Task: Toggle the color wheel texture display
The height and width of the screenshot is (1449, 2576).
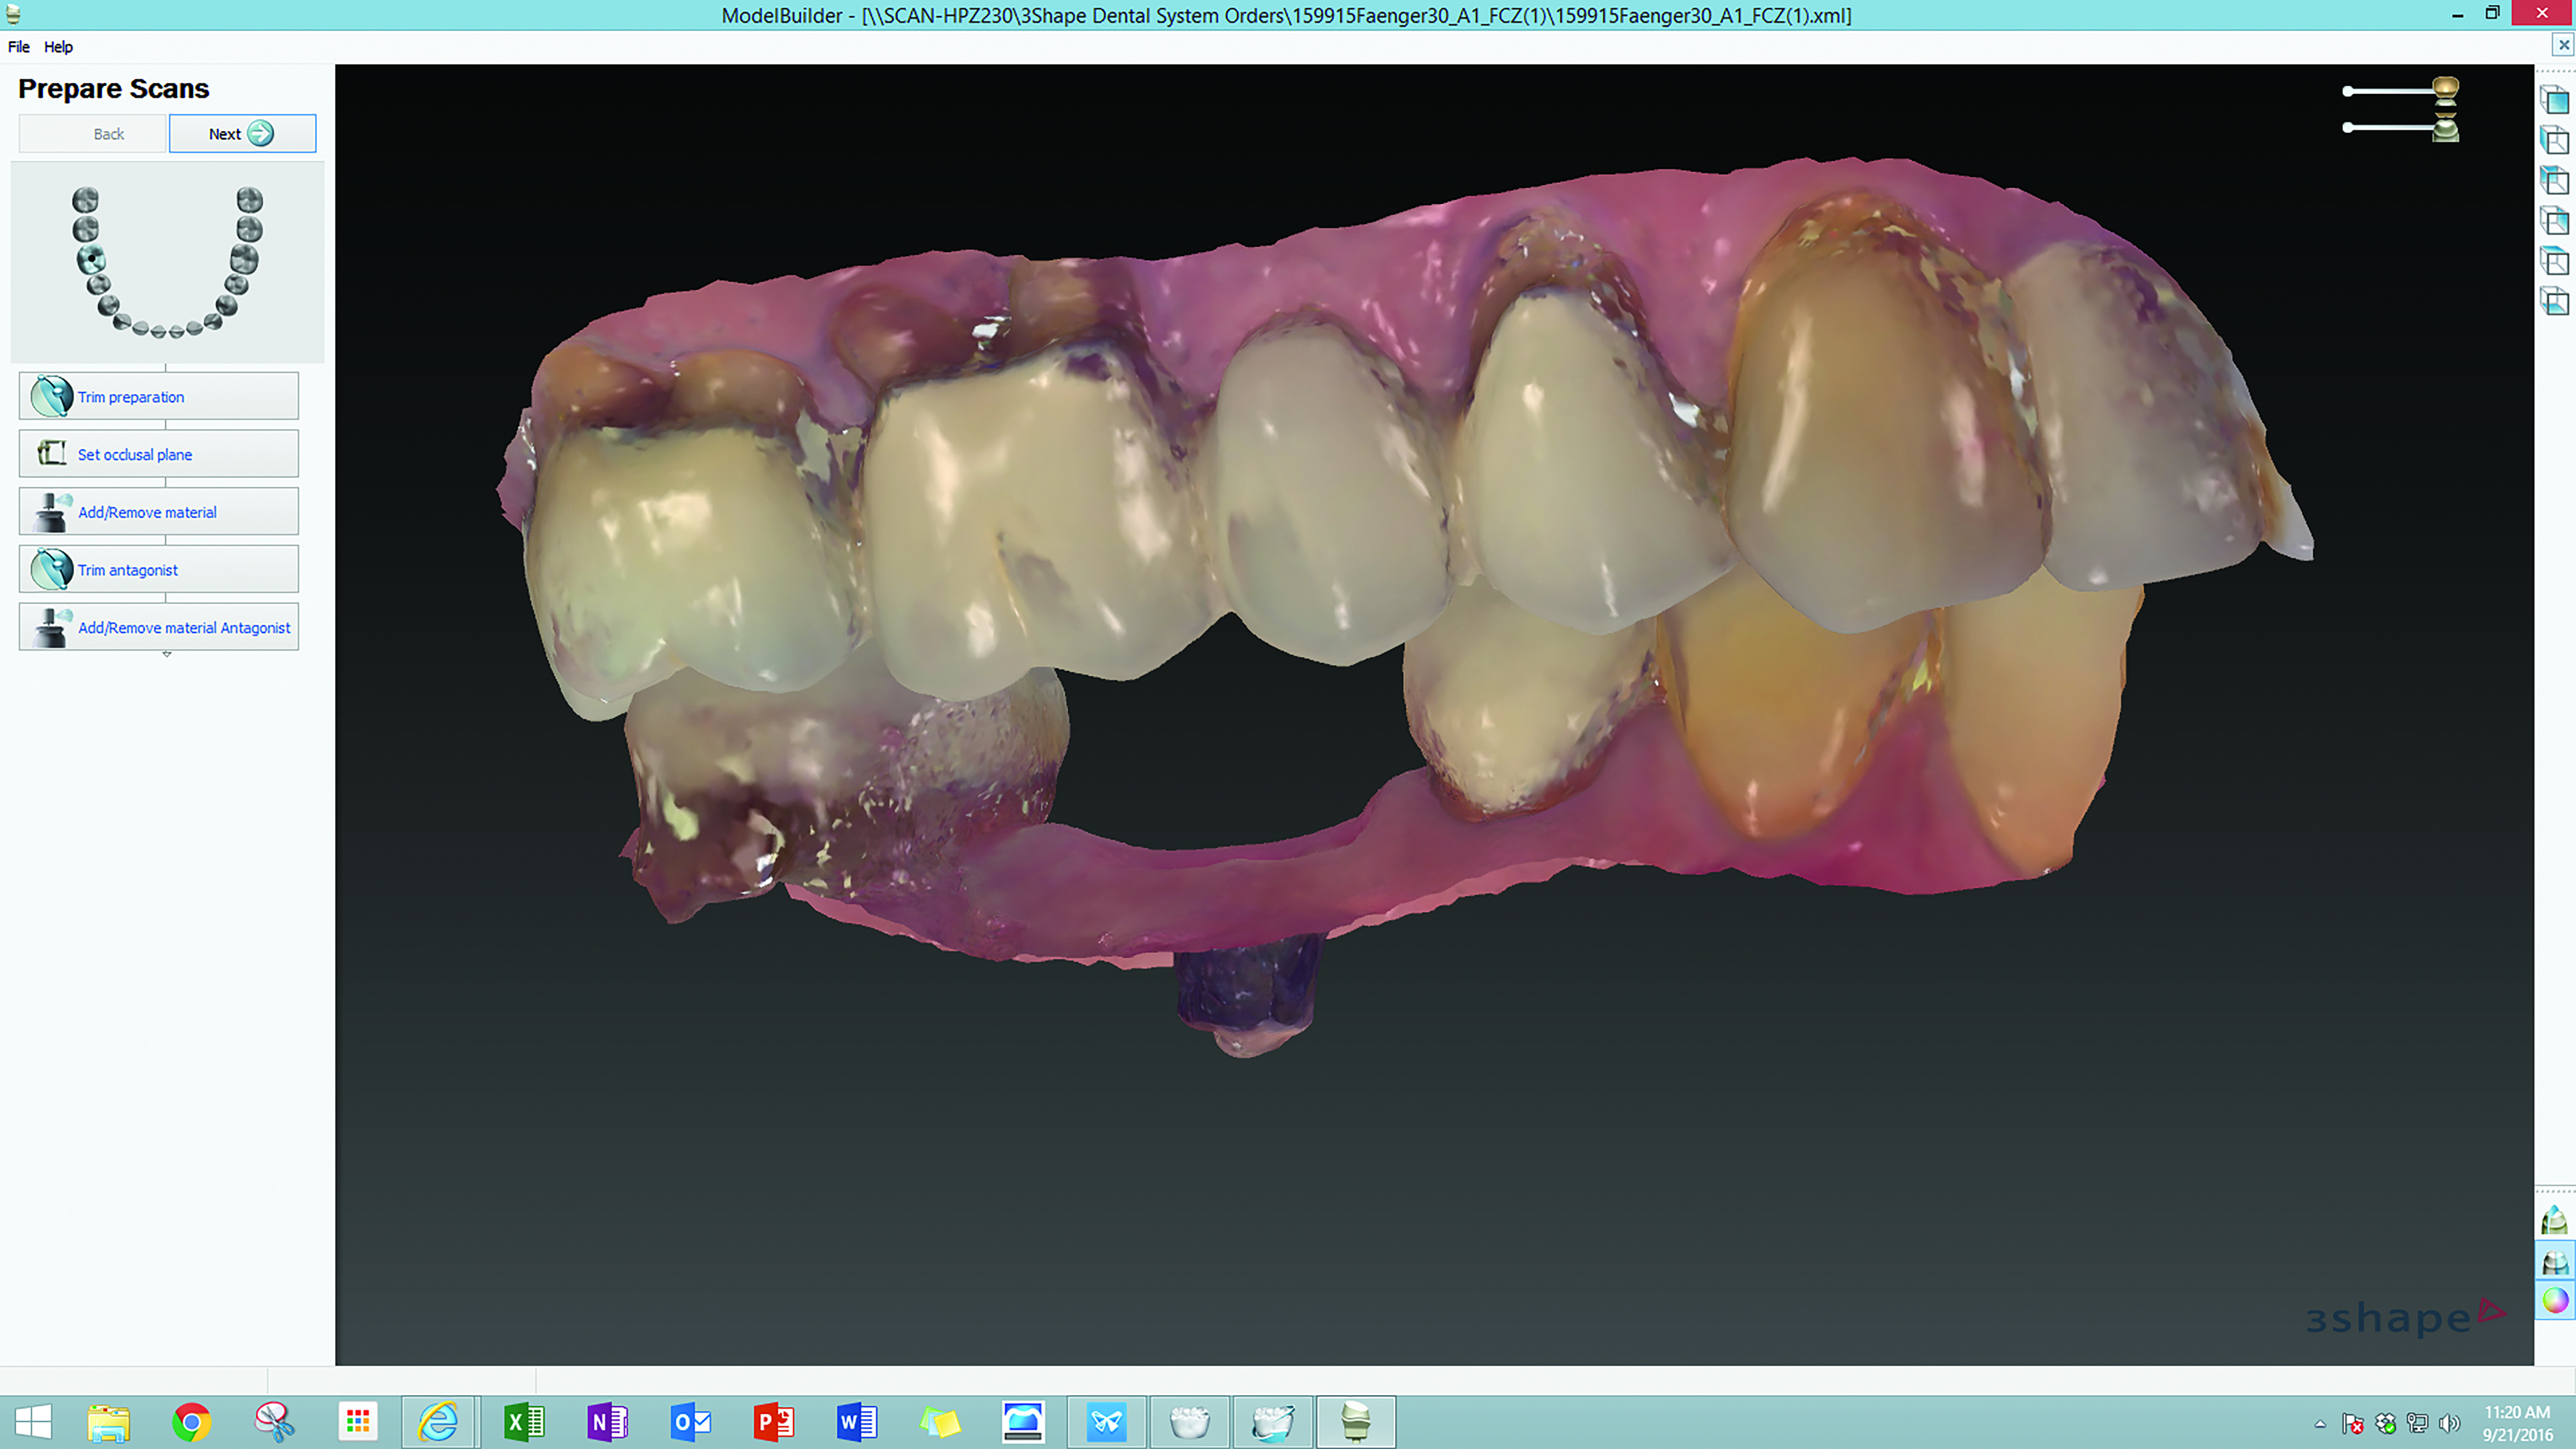Action: (x=2555, y=1301)
